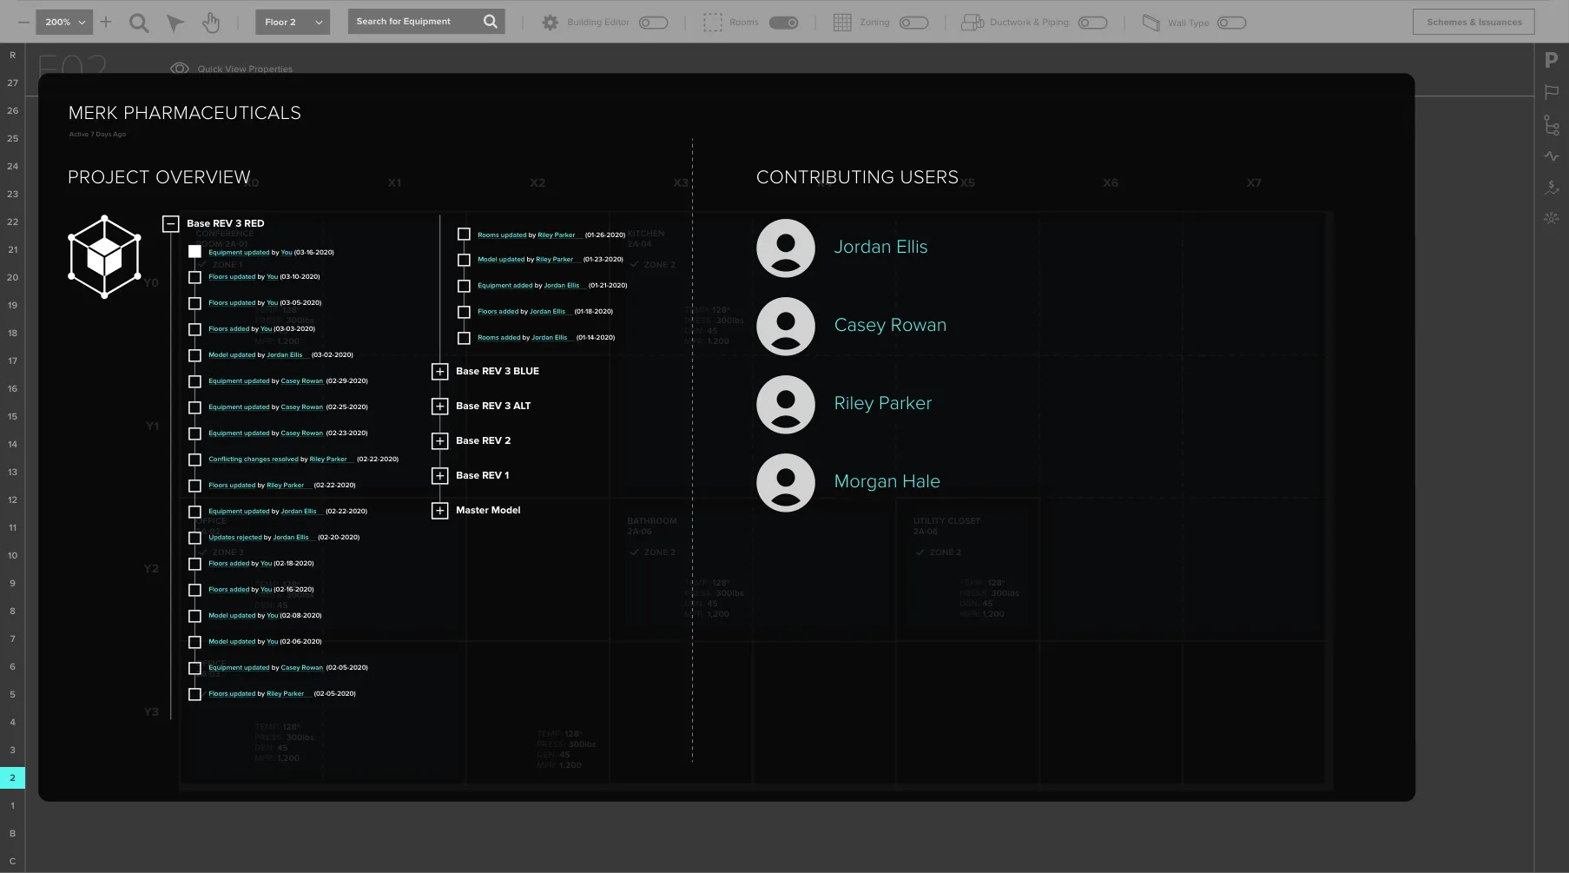
Task: Select the hand pan tool
Action: (211, 23)
